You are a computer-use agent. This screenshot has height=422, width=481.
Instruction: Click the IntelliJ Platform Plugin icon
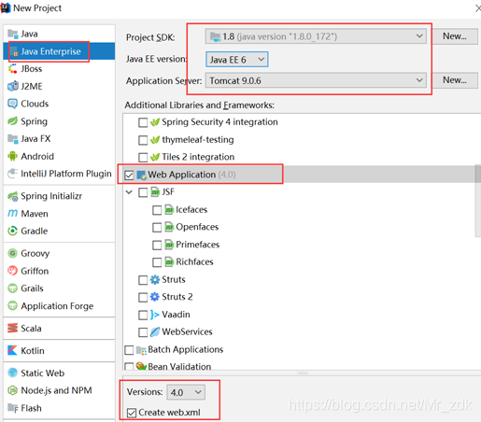coord(13,174)
